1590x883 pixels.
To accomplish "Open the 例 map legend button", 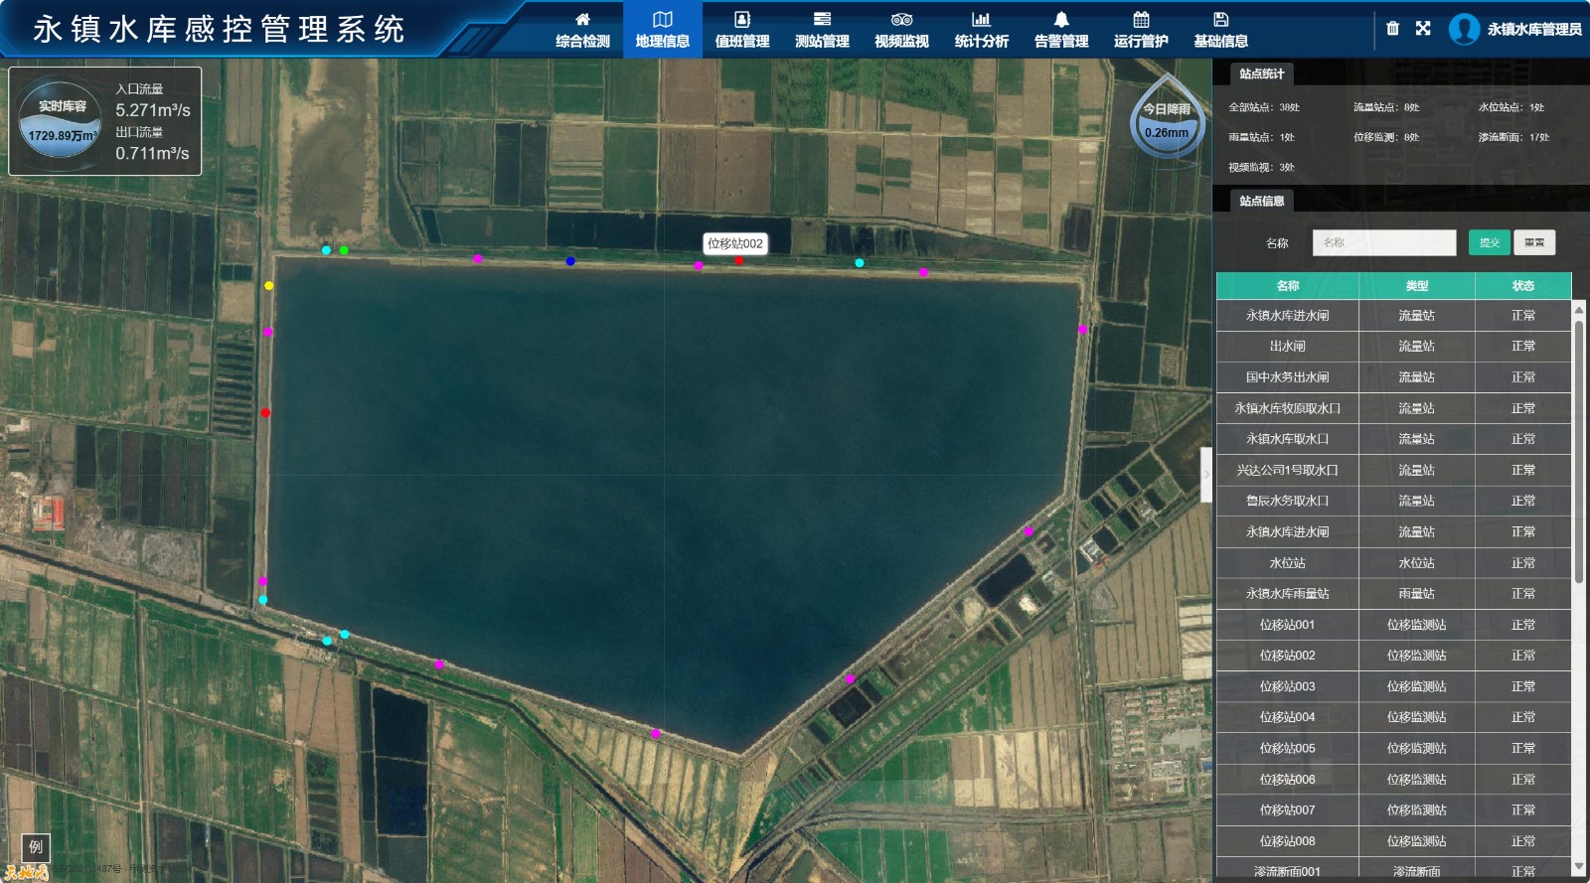I will click(x=36, y=847).
